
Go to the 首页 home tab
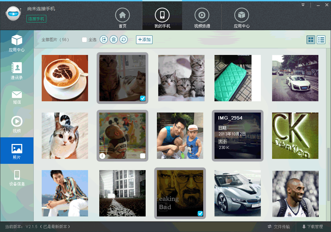[122, 18]
